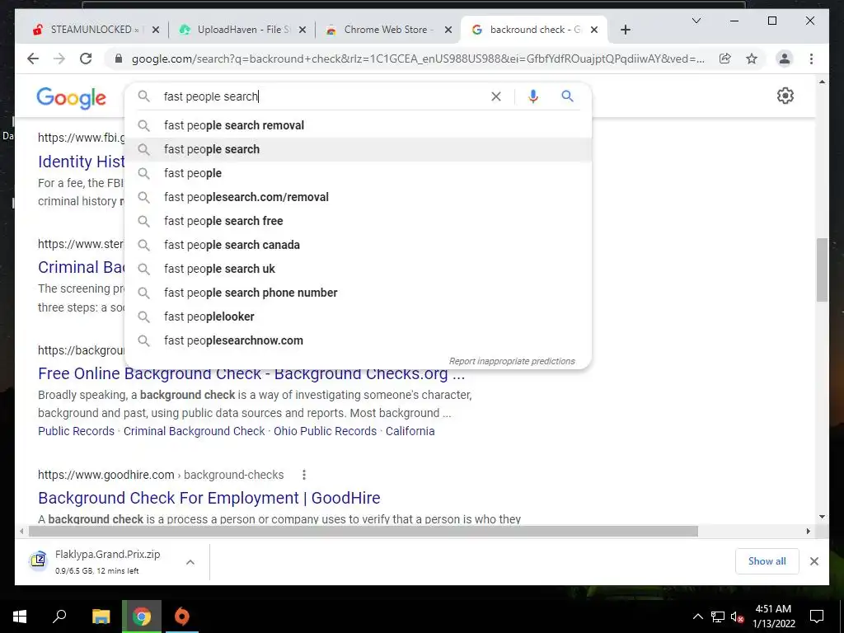Image resolution: width=844 pixels, height=633 pixels.
Task: Follow the Public Records sitelink
Action: (x=77, y=431)
